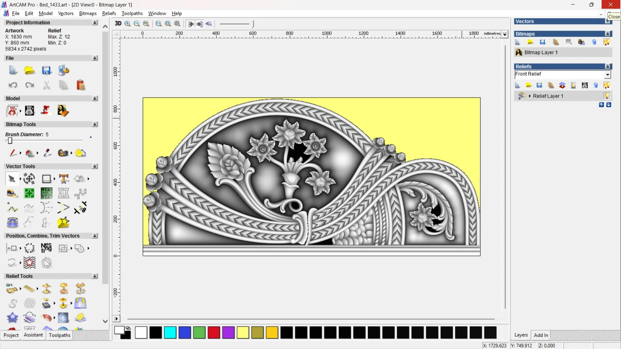Image resolution: width=621 pixels, height=349 pixels.
Task: Toggle visibility bulb on Relief Layer 1
Action: [x=607, y=96]
